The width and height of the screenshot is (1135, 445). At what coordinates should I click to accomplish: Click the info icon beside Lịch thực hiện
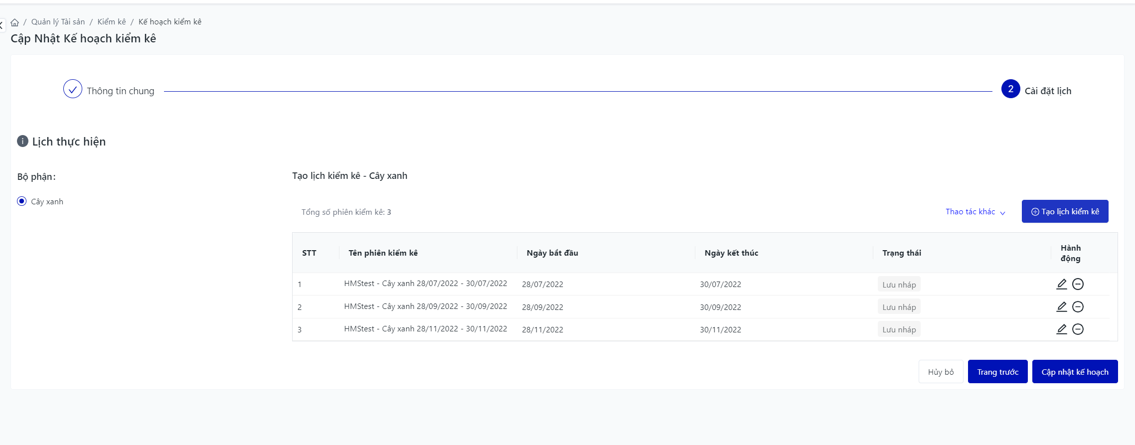pos(22,141)
